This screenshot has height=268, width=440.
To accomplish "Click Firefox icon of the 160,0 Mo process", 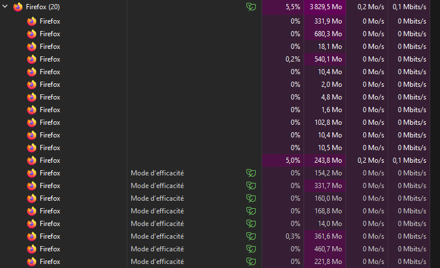I will pyautogui.click(x=32, y=198).
